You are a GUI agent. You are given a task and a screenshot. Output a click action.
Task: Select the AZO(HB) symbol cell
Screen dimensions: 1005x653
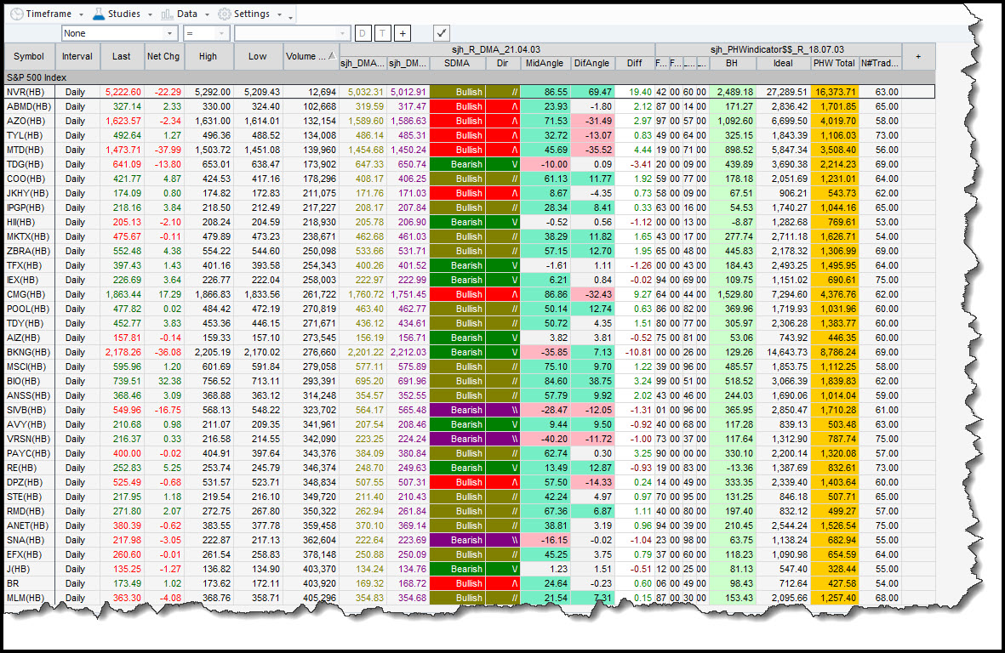[x=30, y=121]
